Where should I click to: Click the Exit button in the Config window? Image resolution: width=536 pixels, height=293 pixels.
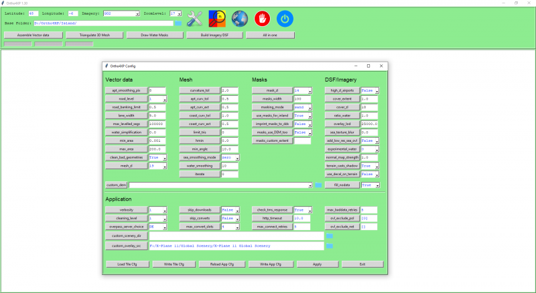pyautogui.click(x=362, y=264)
